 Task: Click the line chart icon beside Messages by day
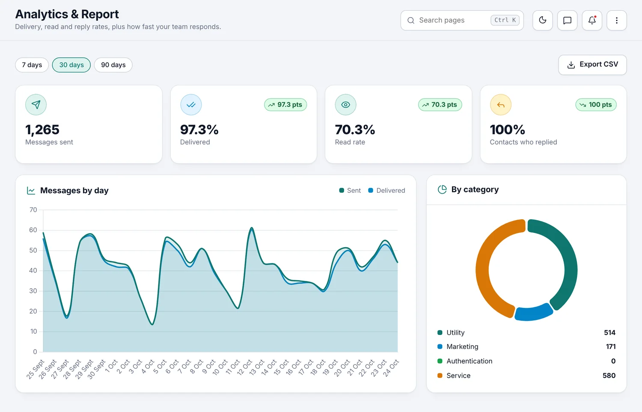tap(31, 191)
